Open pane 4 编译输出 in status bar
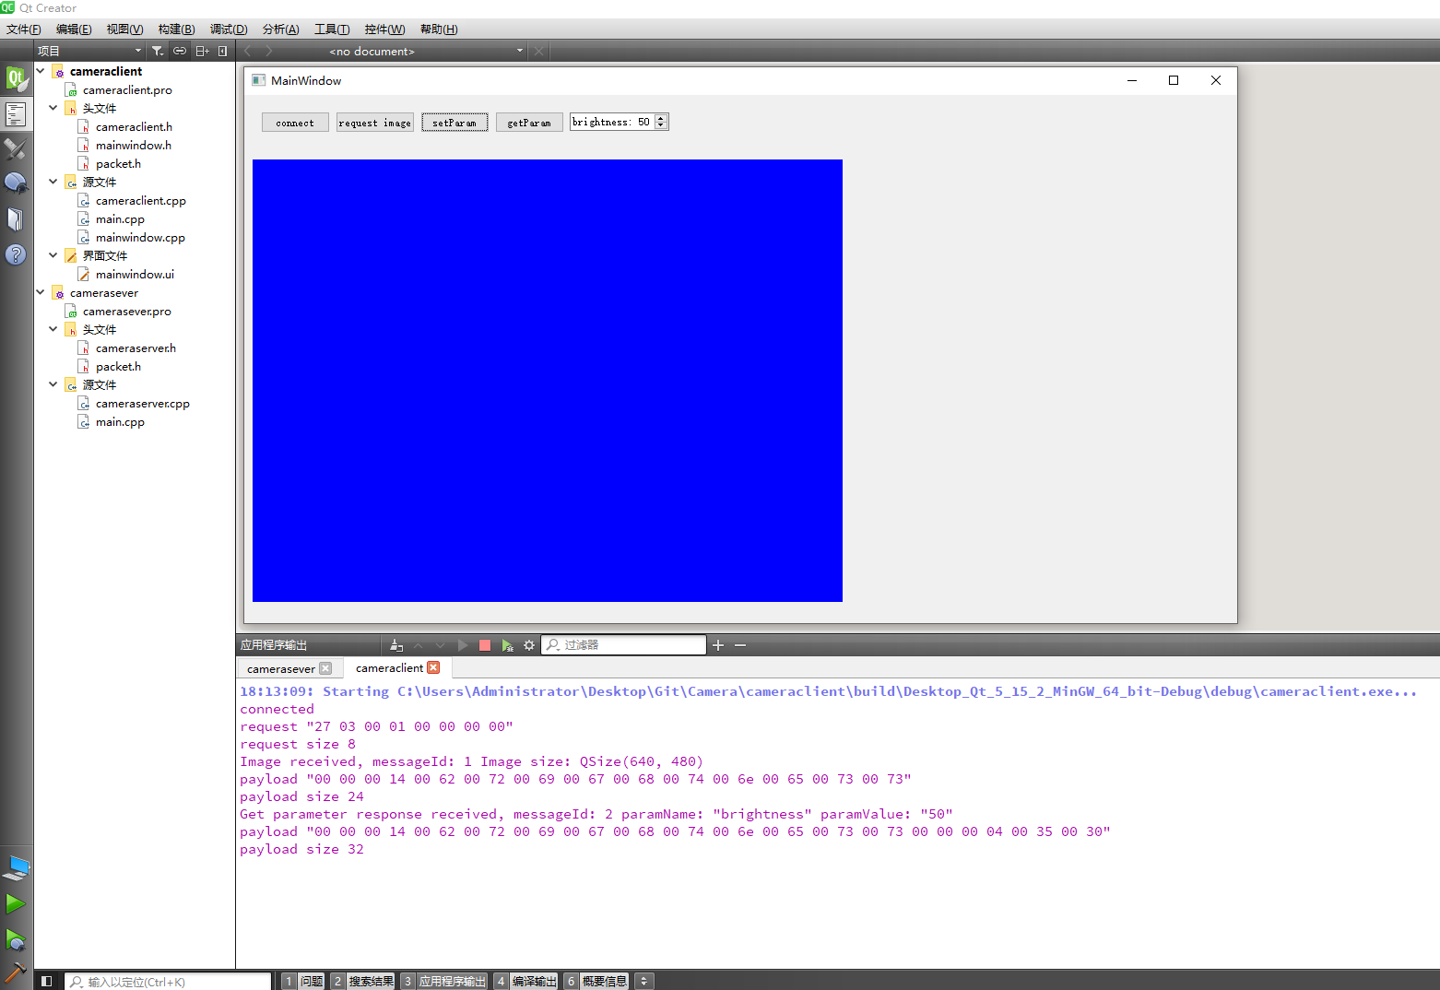The height and width of the screenshot is (990, 1440). click(525, 981)
